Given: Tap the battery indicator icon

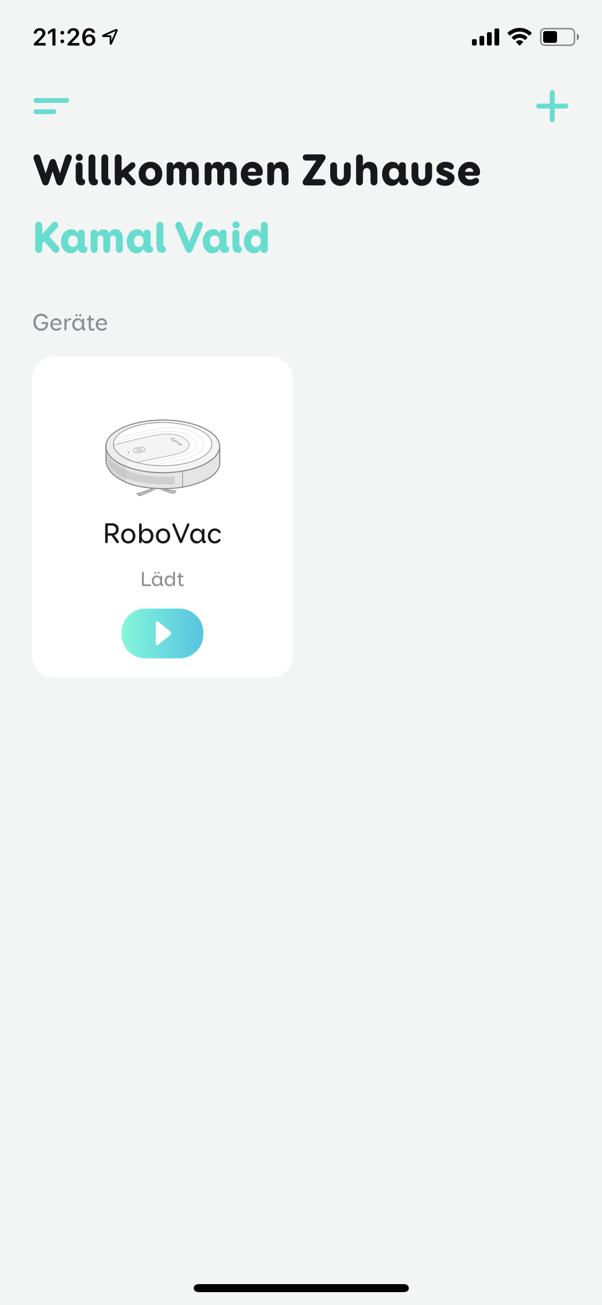Looking at the screenshot, I should pos(559,37).
